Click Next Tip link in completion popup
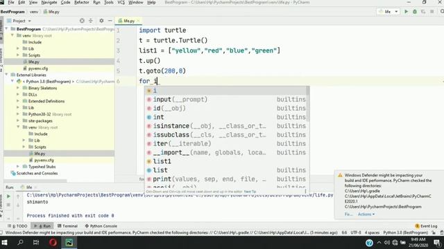The width and height of the screenshot is (444, 249). click(x=250, y=192)
